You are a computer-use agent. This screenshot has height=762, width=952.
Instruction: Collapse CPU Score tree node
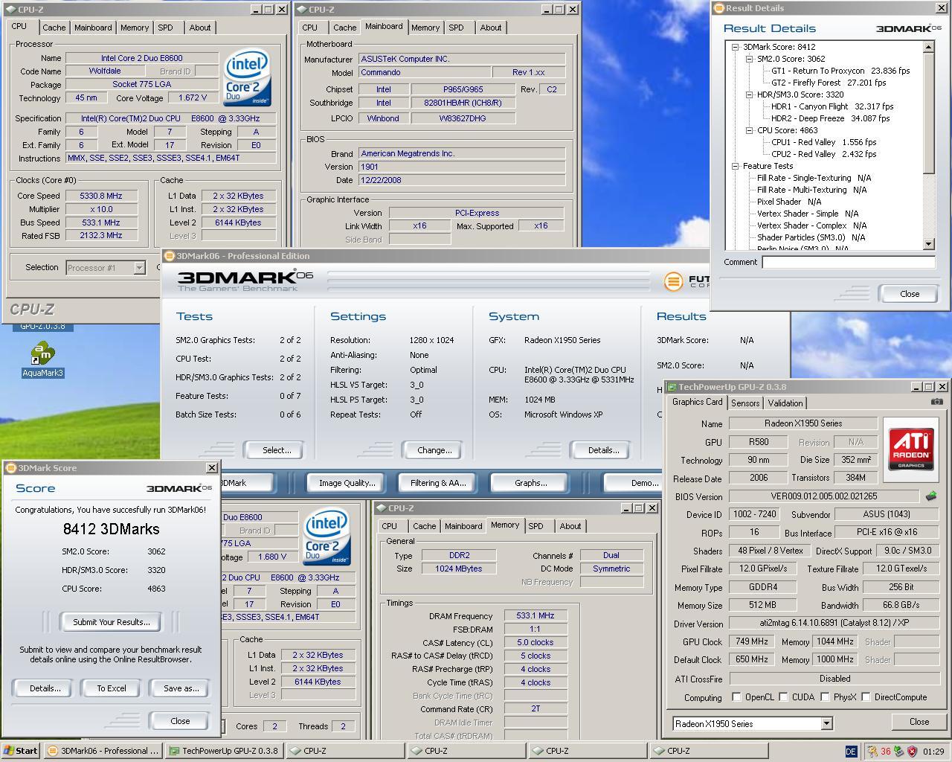pyautogui.click(x=749, y=130)
